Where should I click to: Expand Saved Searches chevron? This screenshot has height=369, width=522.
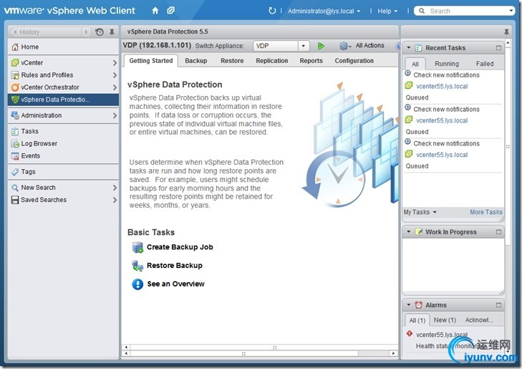115,200
